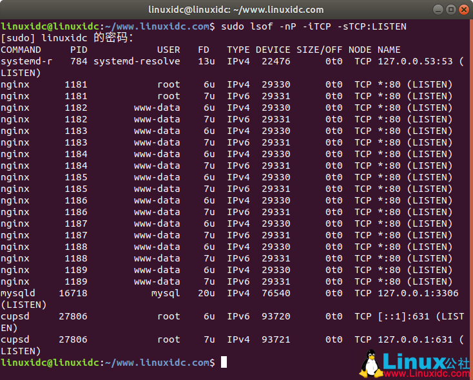Click the window title linuxidc@linuxidc: ~/www.linuxidc.com
Image resolution: width=473 pixels, height=380 pixels.
coord(236,10)
